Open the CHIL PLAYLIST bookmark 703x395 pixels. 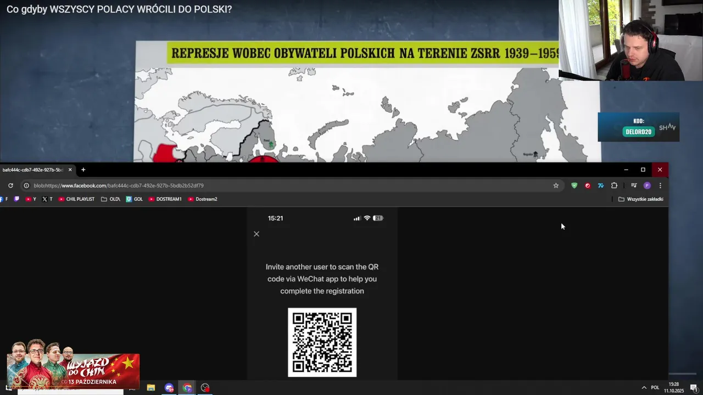coord(76,199)
